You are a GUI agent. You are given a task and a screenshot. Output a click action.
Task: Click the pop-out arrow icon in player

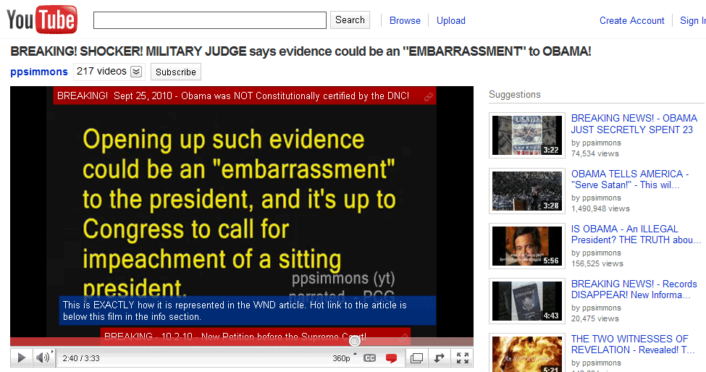coord(440,358)
